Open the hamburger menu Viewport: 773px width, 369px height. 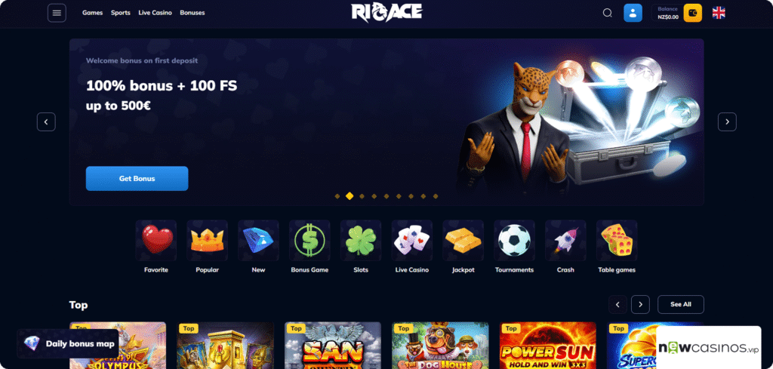(57, 13)
